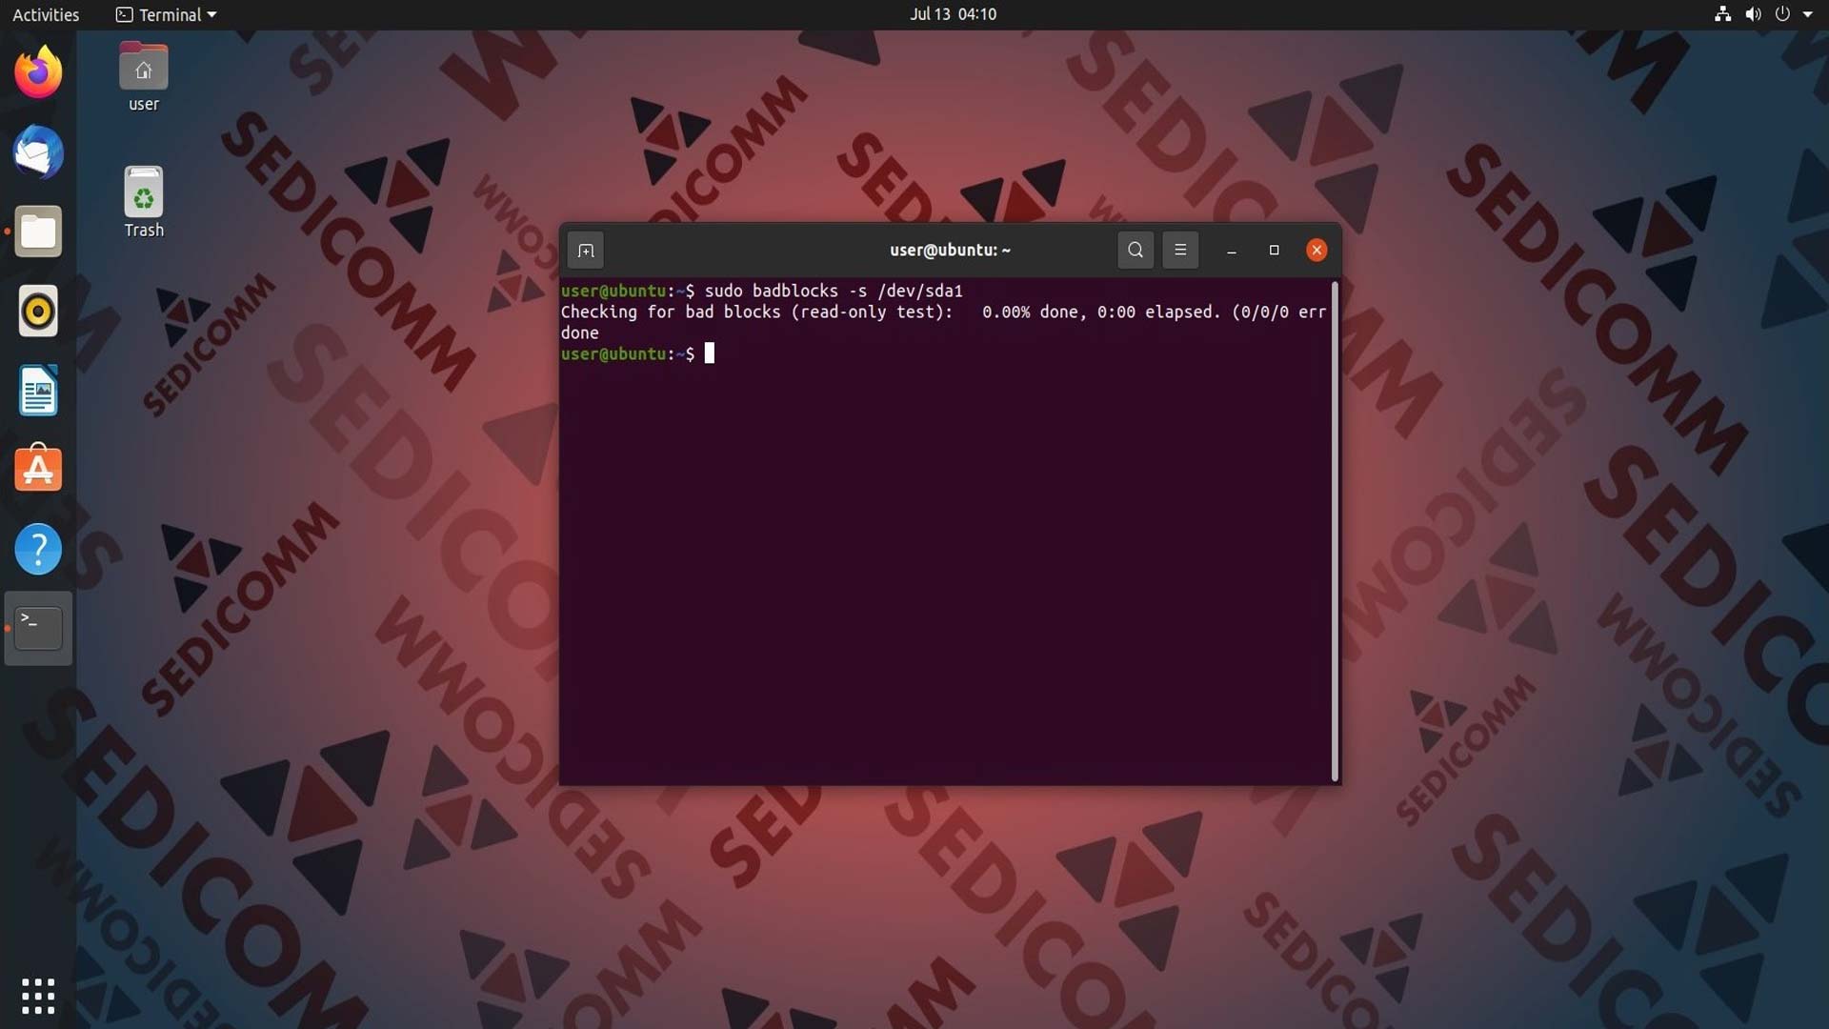
Task: Open the Activities overview
Action: (x=46, y=14)
